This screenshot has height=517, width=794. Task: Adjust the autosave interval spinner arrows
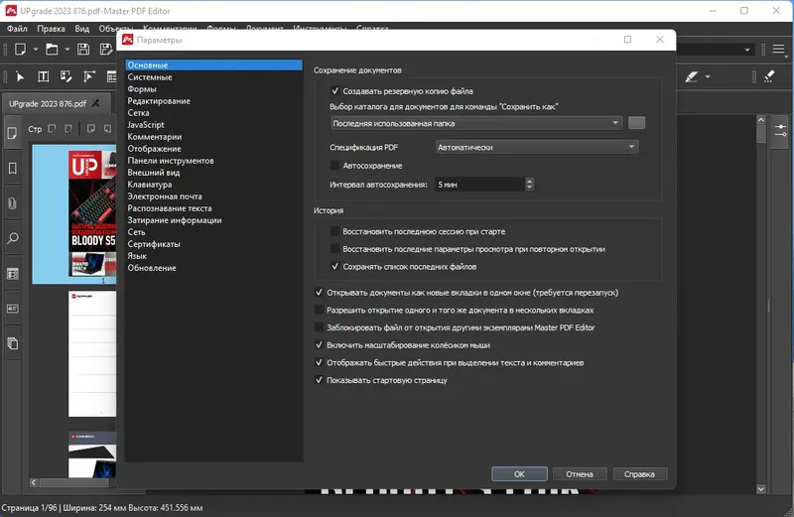(529, 185)
